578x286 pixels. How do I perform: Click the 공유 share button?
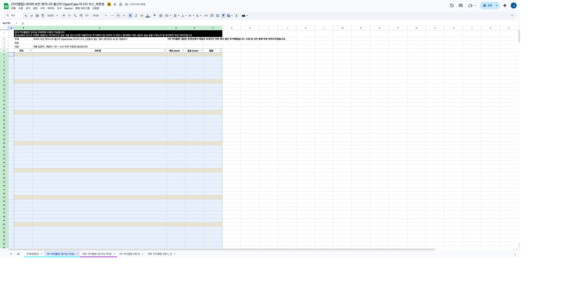488,5
